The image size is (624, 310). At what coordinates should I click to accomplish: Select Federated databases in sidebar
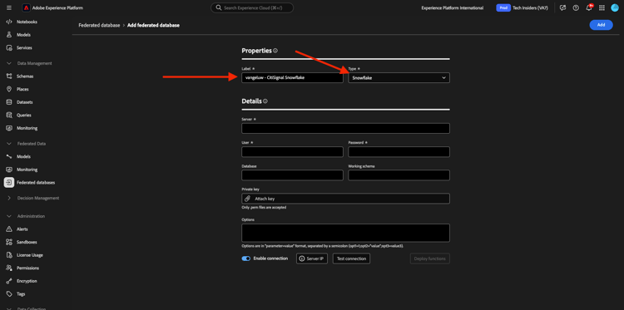point(36,183)
